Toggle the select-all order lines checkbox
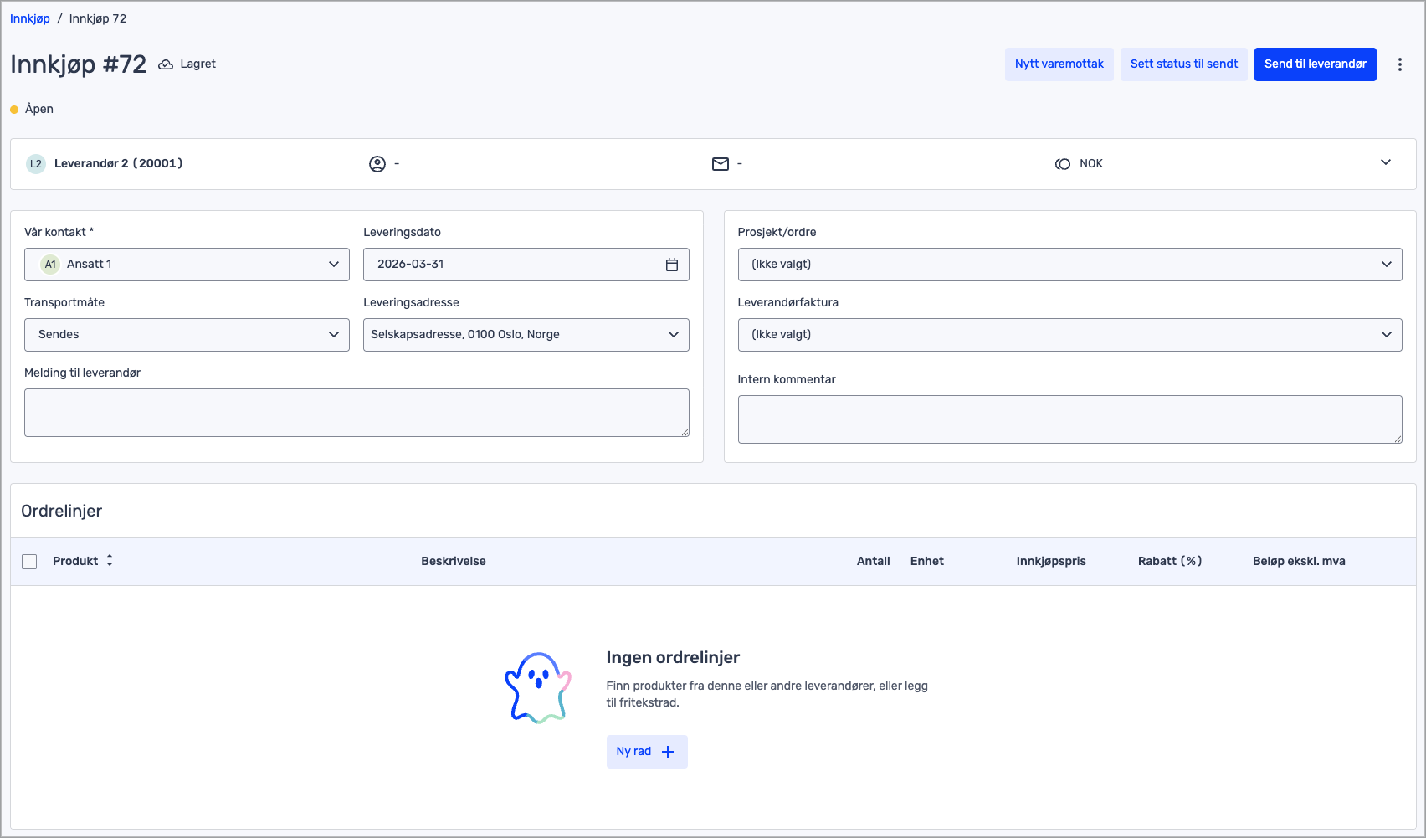This screenshot has width=1426, height=838. [29, 562]
